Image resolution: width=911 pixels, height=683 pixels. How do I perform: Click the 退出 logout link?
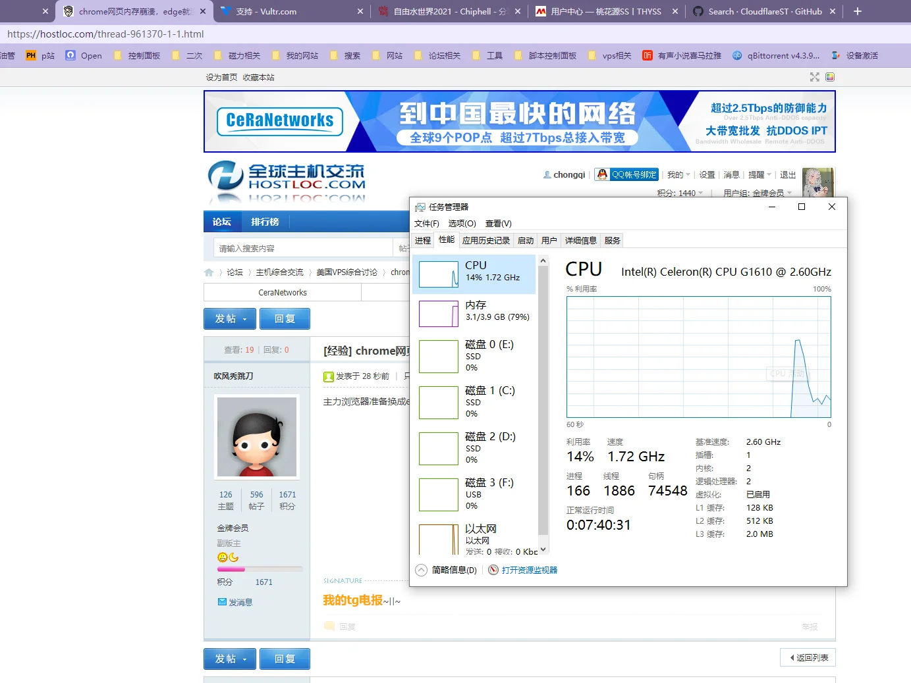788,175
